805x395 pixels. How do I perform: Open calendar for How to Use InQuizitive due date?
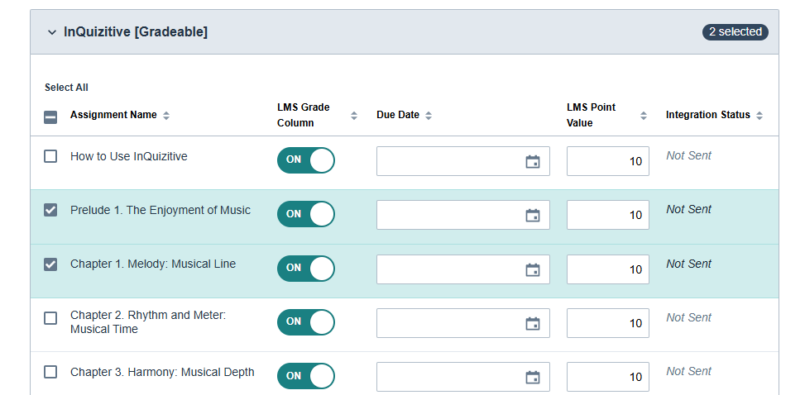(x=533, y=161)
